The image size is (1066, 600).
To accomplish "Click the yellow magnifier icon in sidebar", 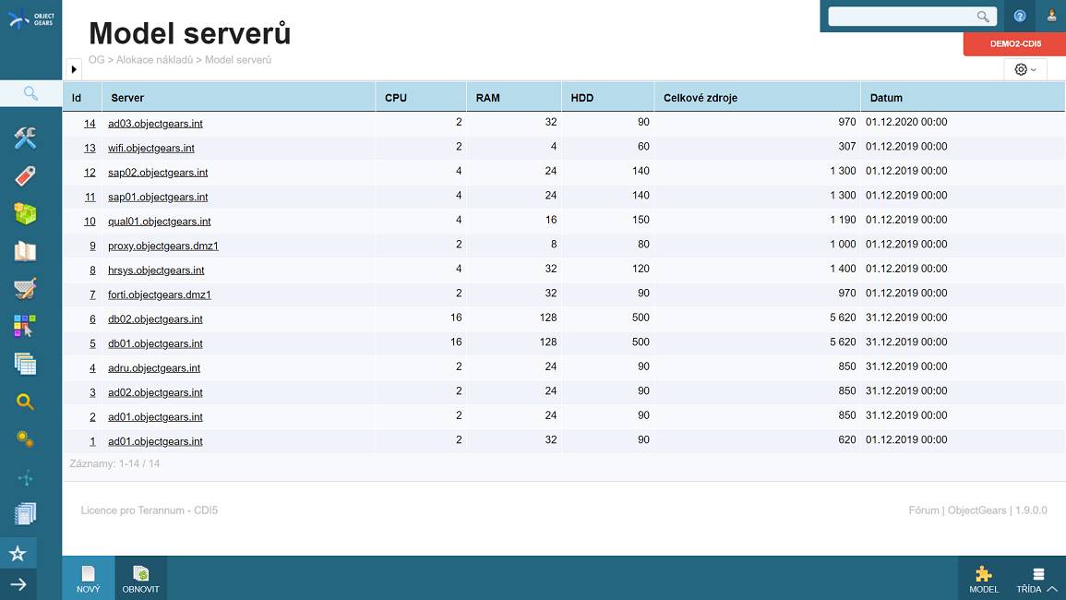I will [25, 402].
